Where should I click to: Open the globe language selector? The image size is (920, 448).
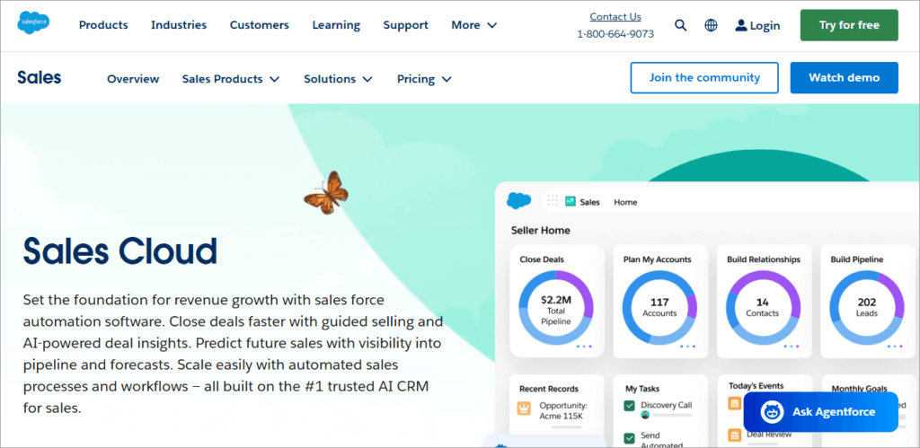click(x=712, y=25)
